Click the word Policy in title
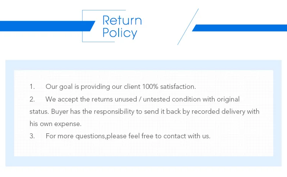The width and height of the screenshot is (287, 177). point(120,33)
